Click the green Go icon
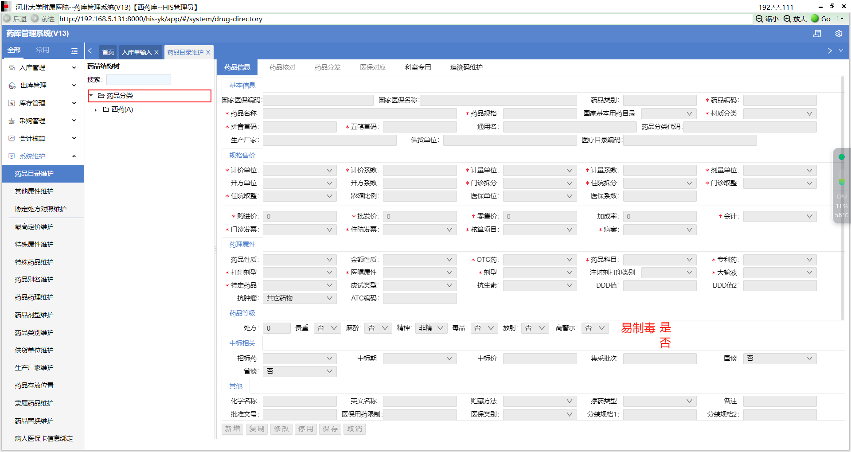The width and height of the screenshot is (851, 452). pyautogui.click(x=815, y=19)
